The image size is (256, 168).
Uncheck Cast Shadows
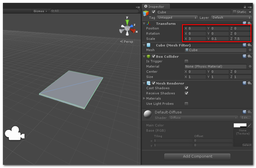tap(186, 88)
